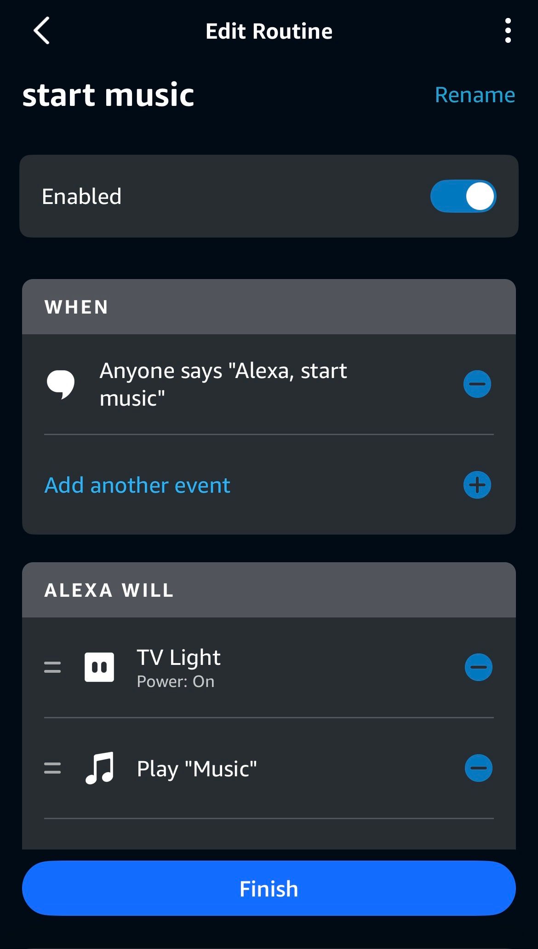Remove the TV Light action
The height and width of the screenshot is (949, 538).
click(x=478, y=667)
